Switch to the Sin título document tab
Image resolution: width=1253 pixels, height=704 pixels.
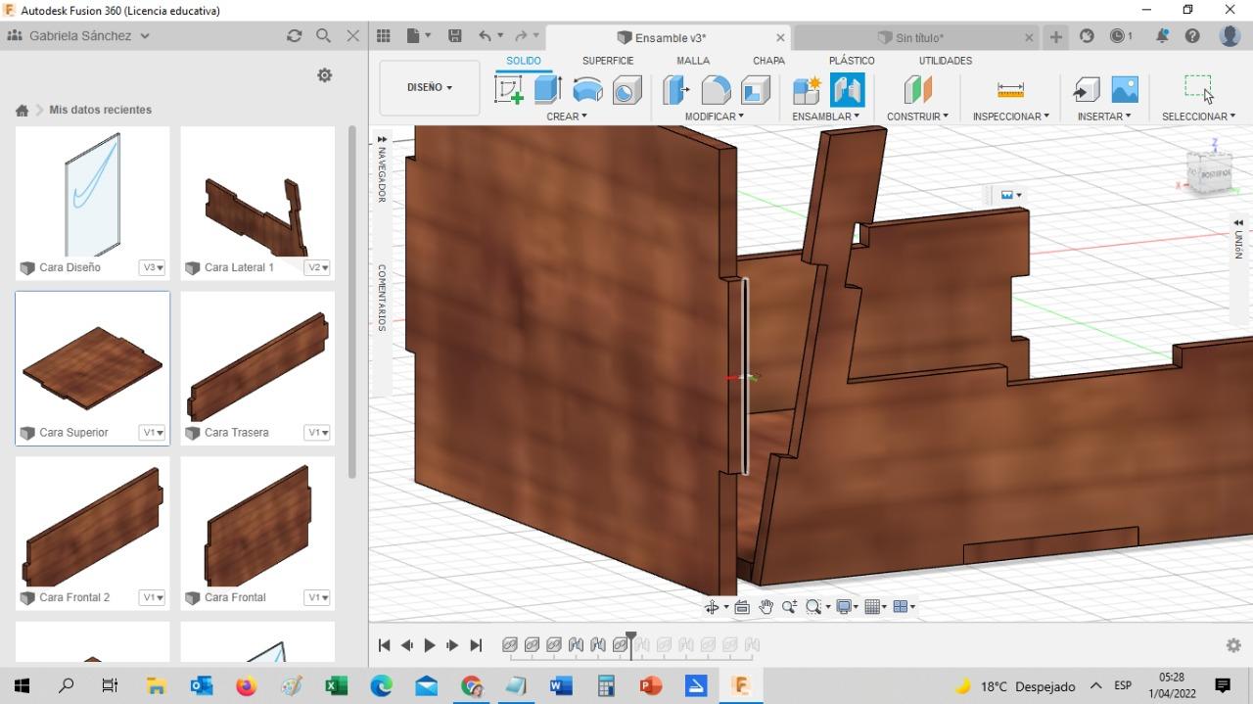tap(918, 38)
